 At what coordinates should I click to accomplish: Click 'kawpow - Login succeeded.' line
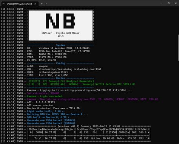click(x=45, y=96)
